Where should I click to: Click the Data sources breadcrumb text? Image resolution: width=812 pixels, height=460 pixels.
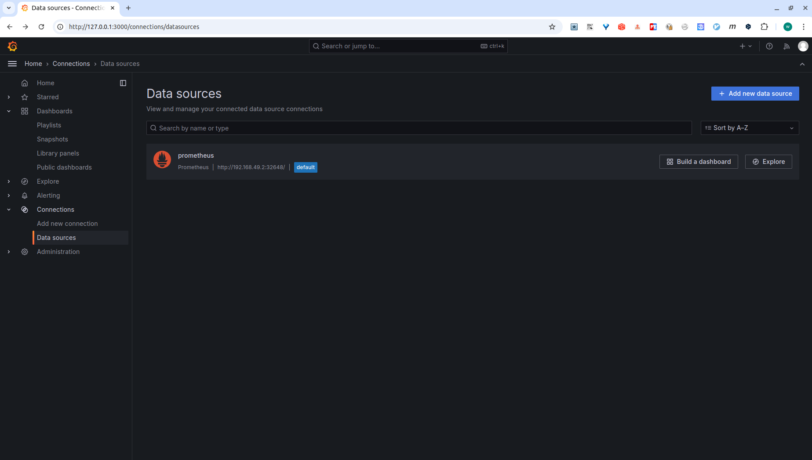pyautogui.click(x=120, y=64)
